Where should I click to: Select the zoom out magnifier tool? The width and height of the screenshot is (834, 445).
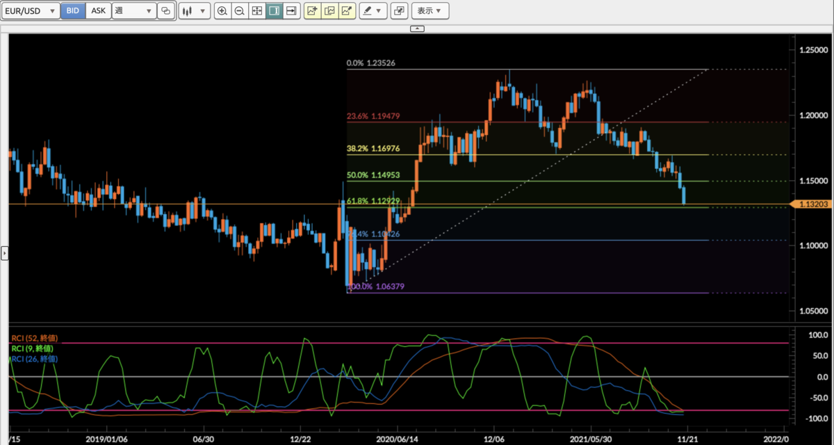pyautogui.click(x=239, y=10)
